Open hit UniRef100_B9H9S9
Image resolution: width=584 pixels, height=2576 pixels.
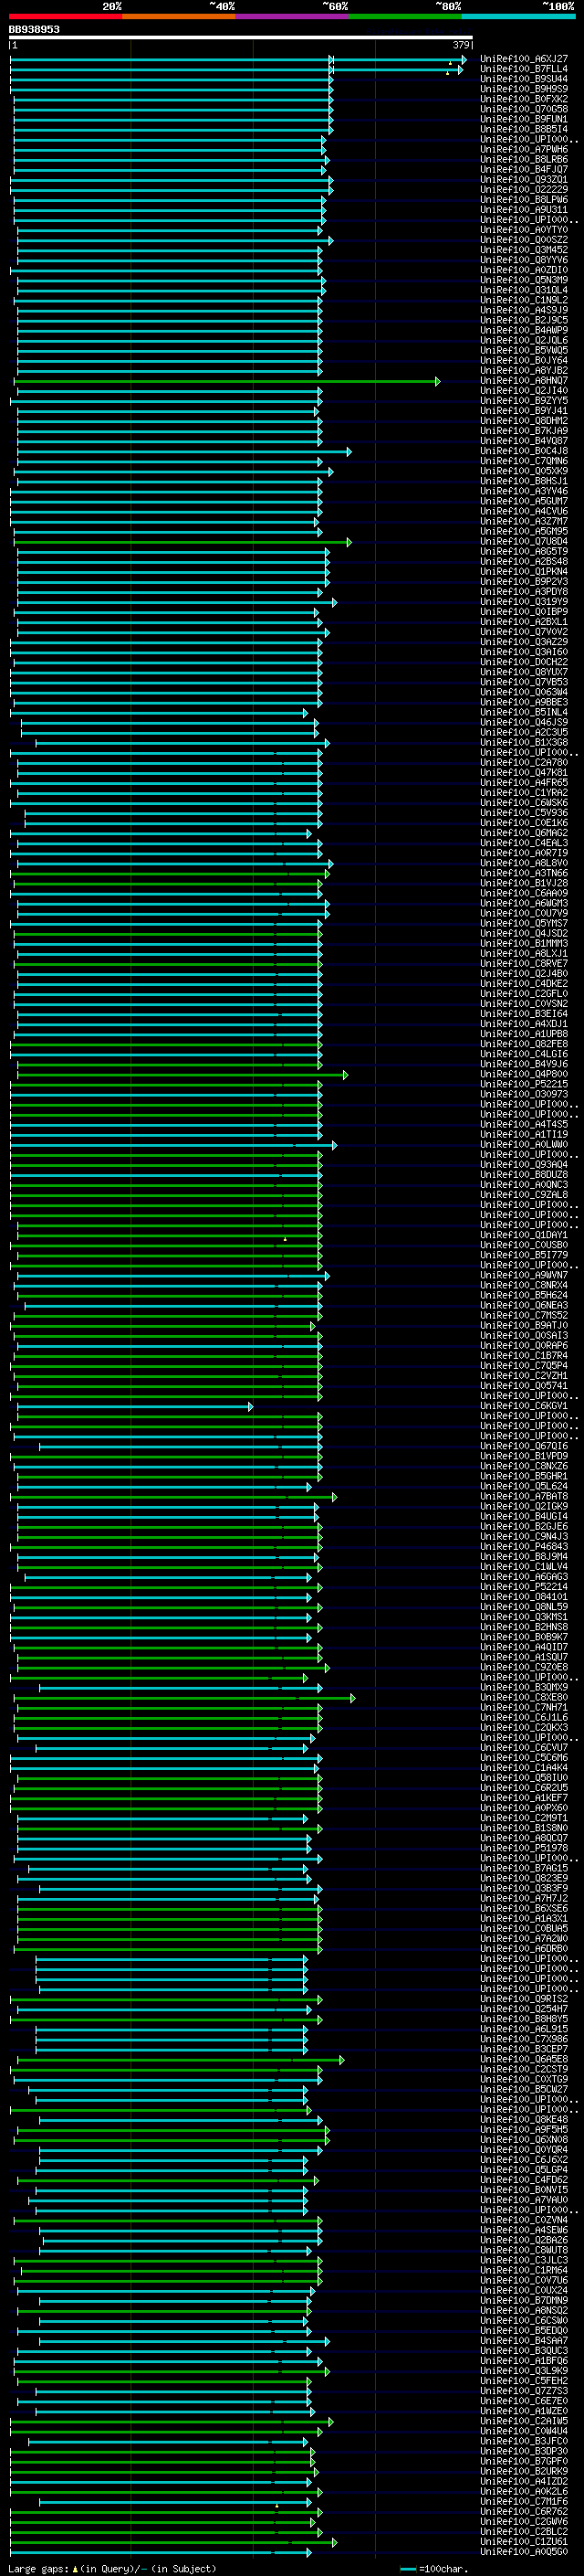click(x=524, y=89)
